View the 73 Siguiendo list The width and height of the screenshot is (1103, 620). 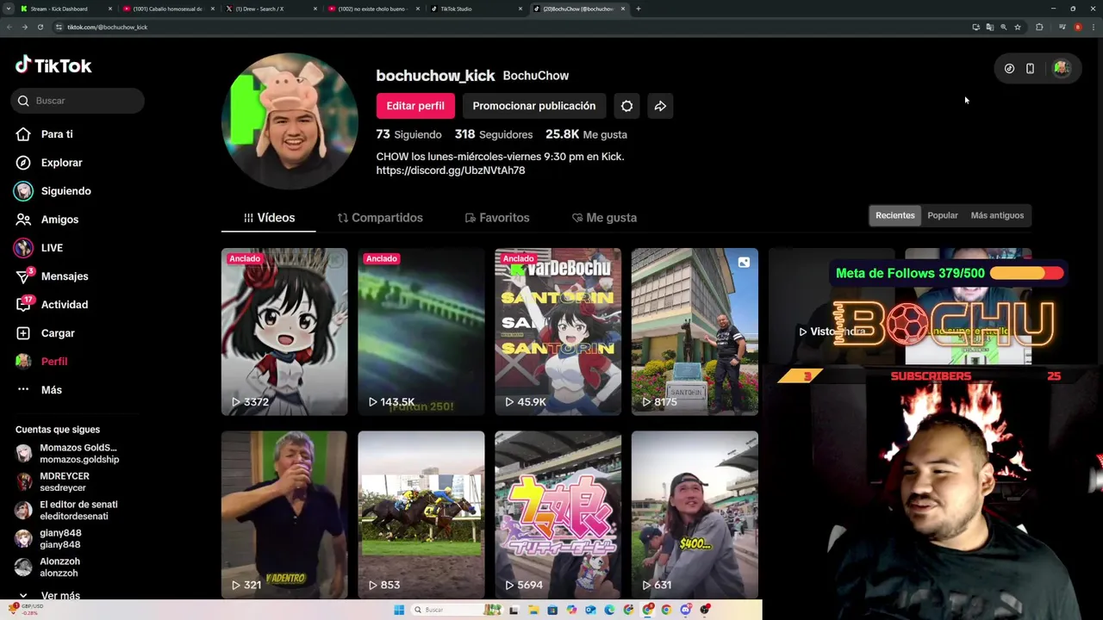(408, 134)
